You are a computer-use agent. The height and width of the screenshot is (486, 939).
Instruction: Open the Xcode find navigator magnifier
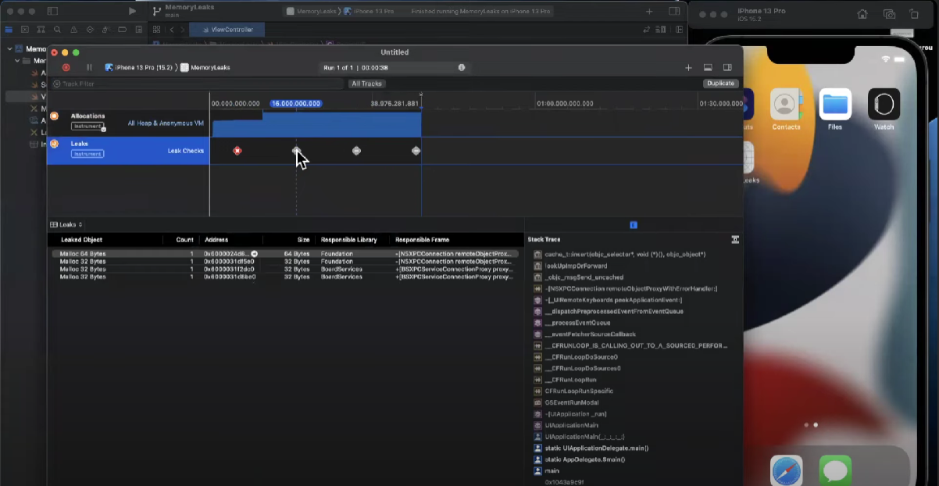58,29
